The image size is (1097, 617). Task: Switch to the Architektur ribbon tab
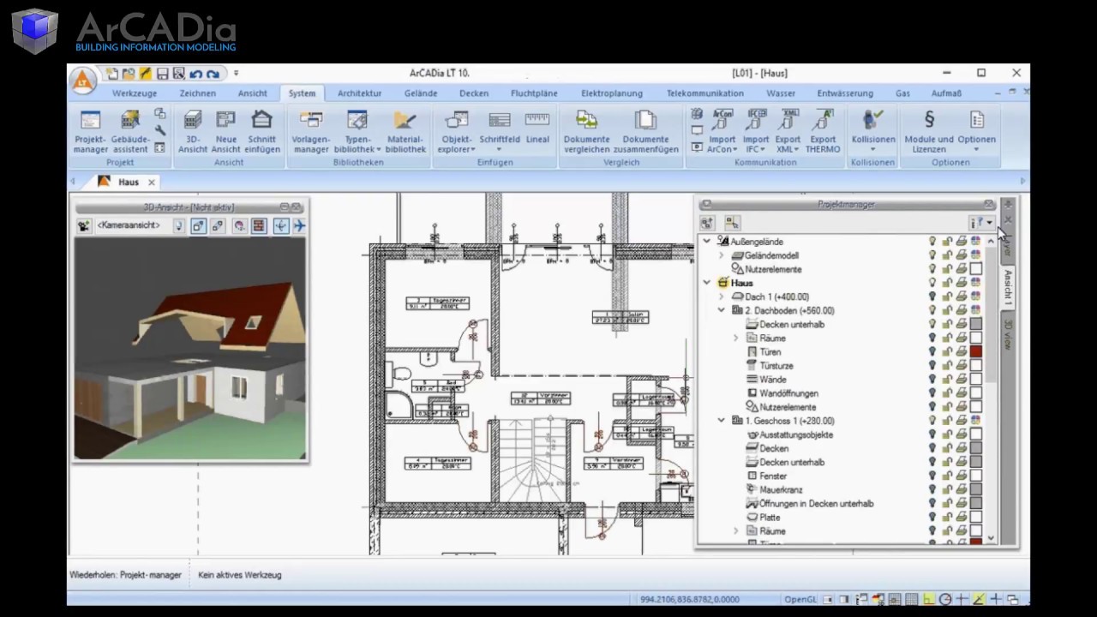360,93
